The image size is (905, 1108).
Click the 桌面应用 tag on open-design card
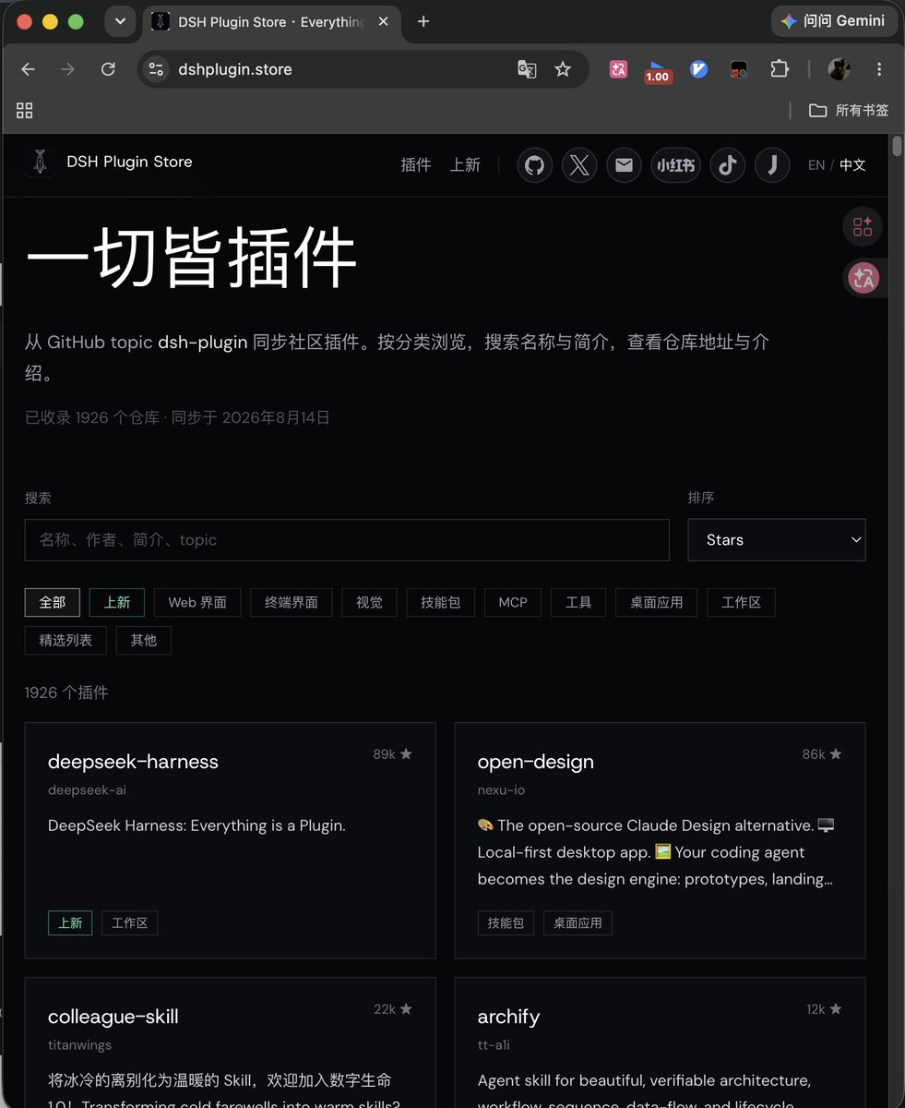click(578, 922)
